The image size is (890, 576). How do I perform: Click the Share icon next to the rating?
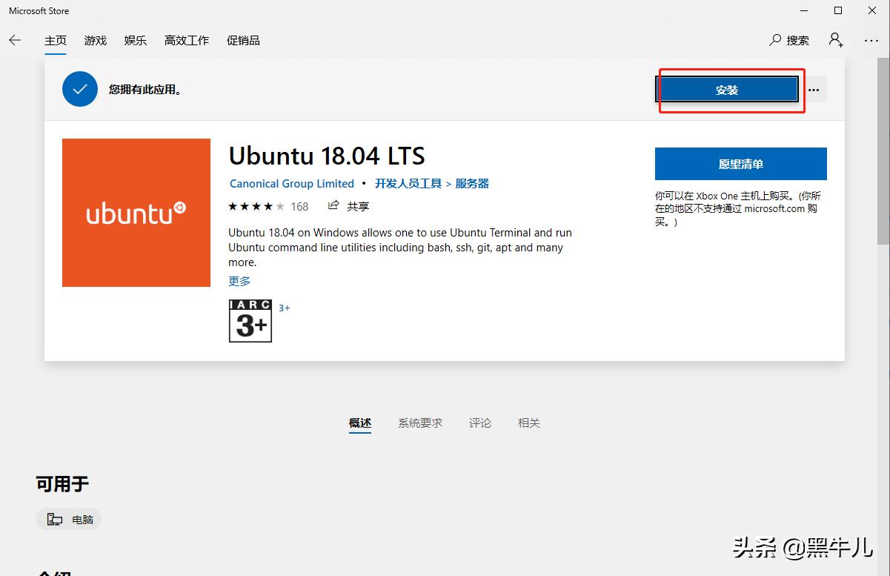pos(333,206)
